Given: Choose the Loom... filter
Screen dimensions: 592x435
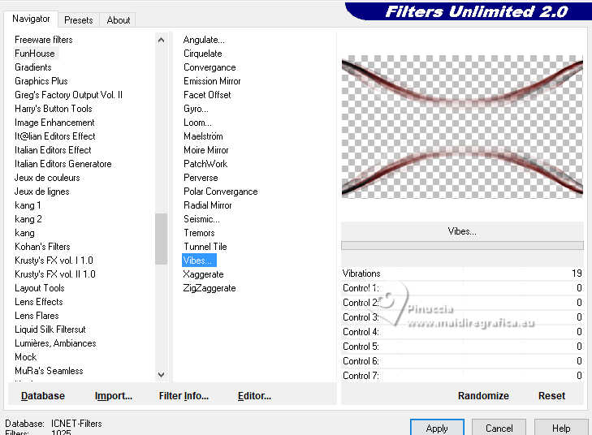Looking at the screenshot, I should coord(197,123).
